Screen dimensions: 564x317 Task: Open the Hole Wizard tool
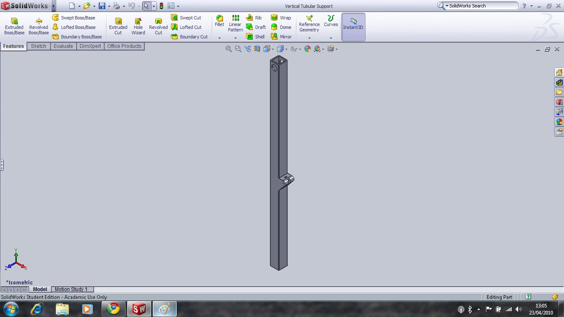click(x=138, y=26)
